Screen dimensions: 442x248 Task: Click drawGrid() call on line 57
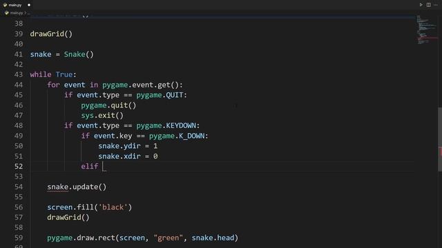tap(68, 218)
